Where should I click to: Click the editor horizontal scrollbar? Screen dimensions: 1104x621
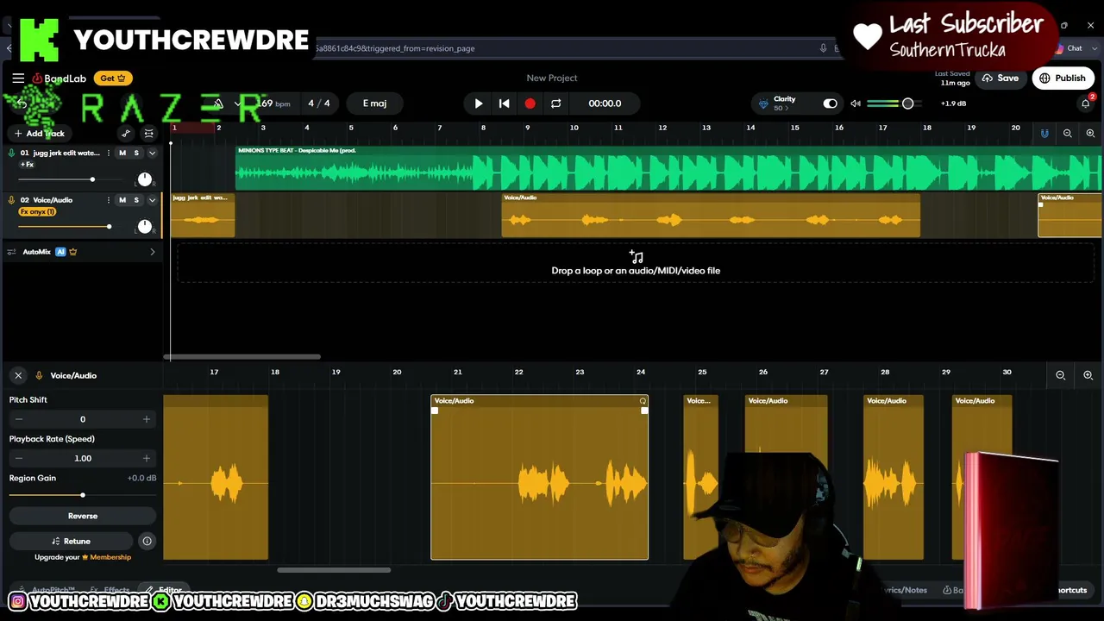tap(334, 570)
